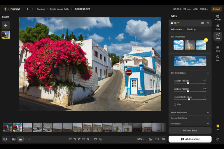This screenshot has height=149, width=224.
Task: Click the ISO 100 value
Action: coord(177,9)
